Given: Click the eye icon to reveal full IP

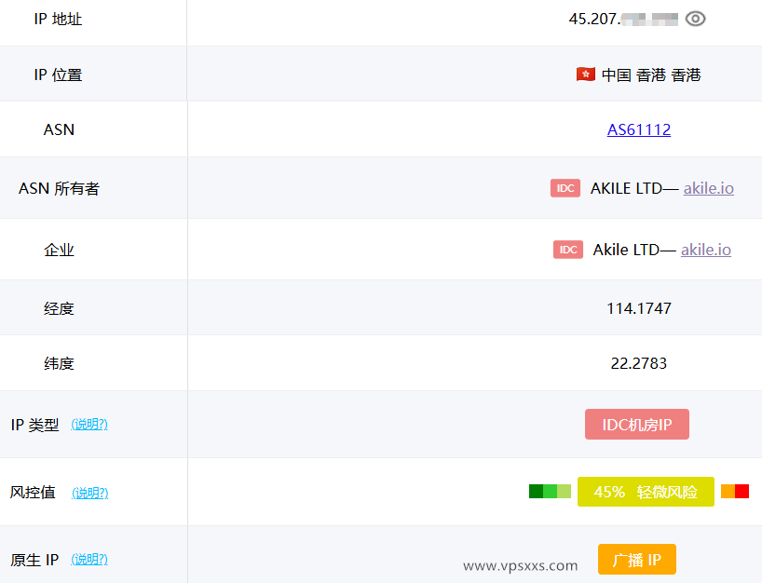Looking at the screenshot, I should (695, 18).
